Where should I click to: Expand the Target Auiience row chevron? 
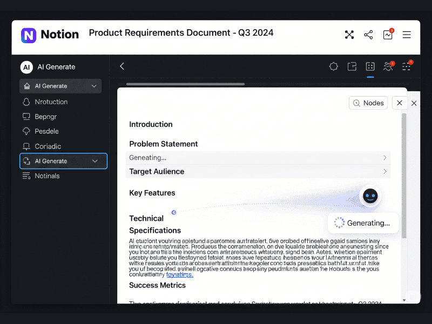point(385,171)
